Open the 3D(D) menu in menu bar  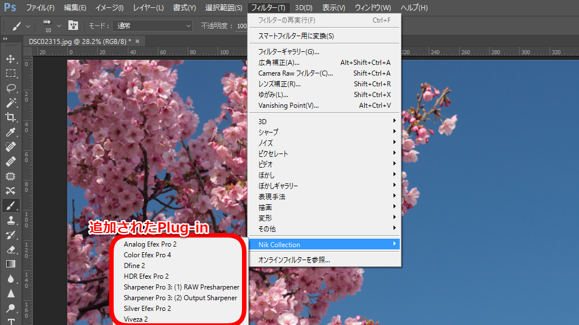click(x=304, y=8)
